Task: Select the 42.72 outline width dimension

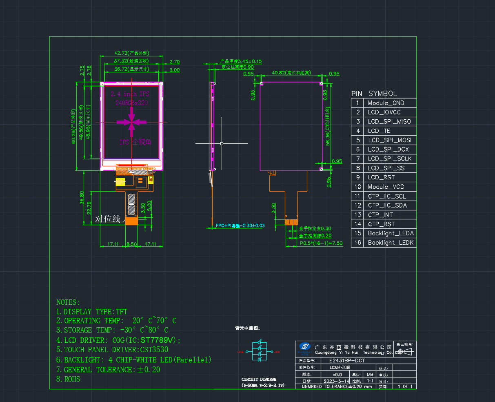Action: click(x=131, y=53)
